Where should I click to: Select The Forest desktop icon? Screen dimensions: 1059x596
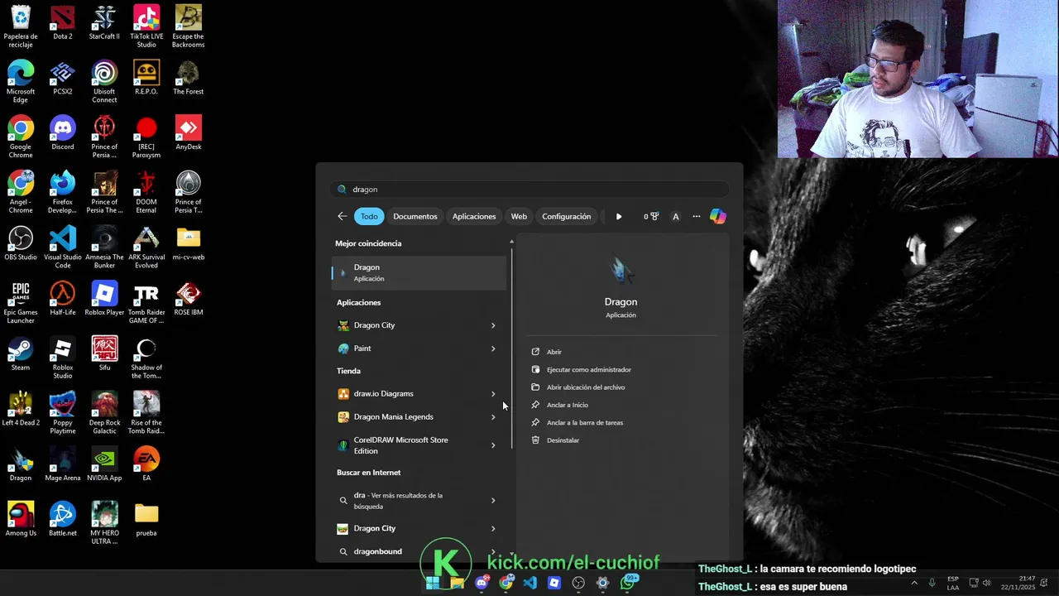click(x=188, y=79)
